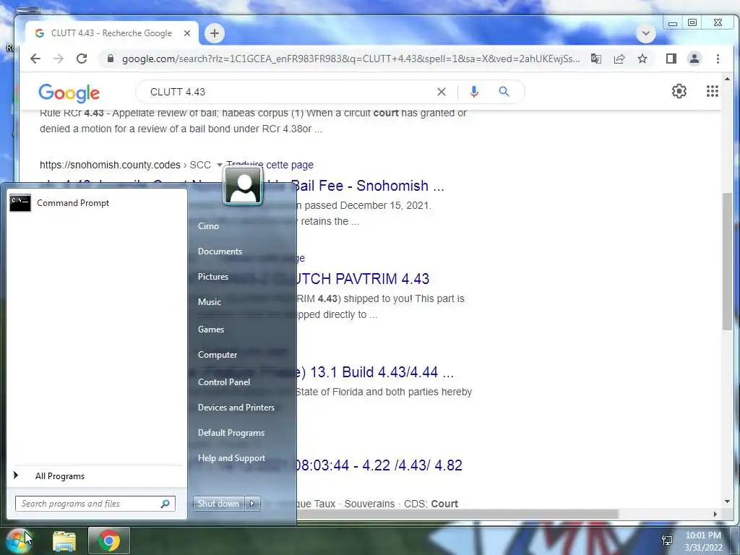The width and height of the screenshot is (740, 555).
Task: Open Google settings gear
Action: click(679, 91)
